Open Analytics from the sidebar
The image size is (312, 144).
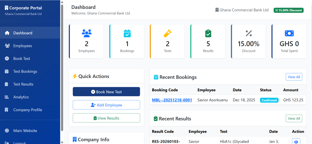[30, 97]
